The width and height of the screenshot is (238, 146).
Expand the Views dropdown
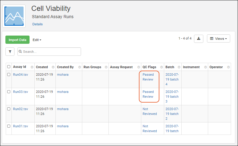click(x=218, y=39)
